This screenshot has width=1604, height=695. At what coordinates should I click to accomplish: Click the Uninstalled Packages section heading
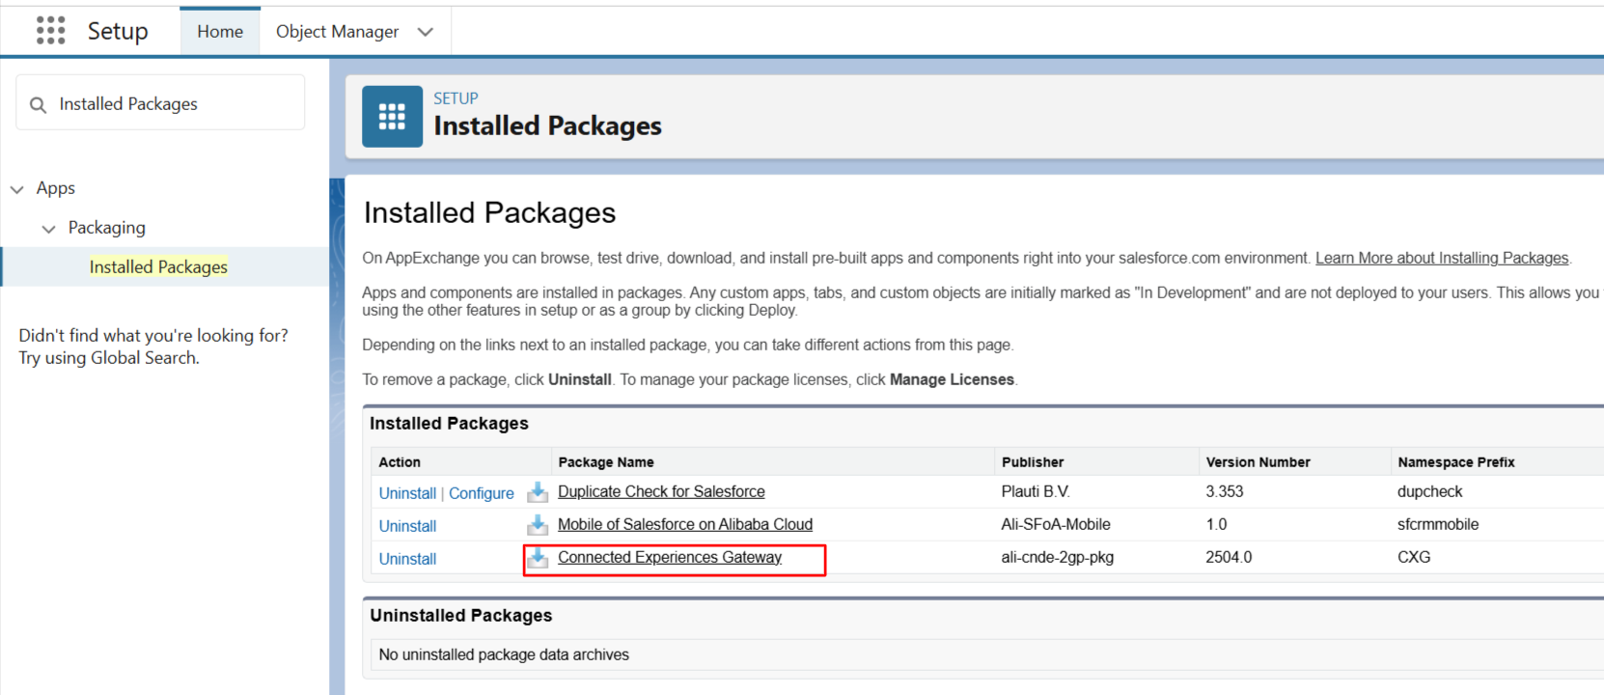coord(461,616)
